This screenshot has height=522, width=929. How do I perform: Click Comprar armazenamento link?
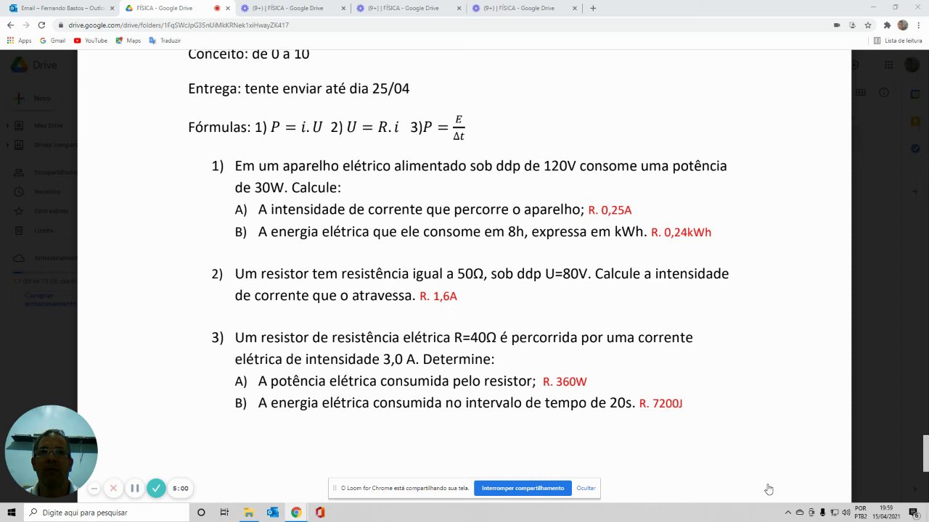50,299
